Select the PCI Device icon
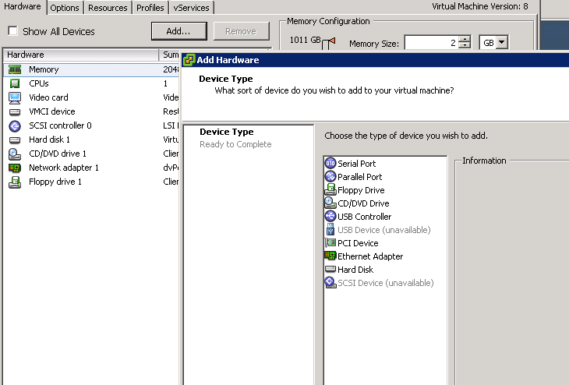The height and width of the screenshot is (385, 569). tap(330, 243)
